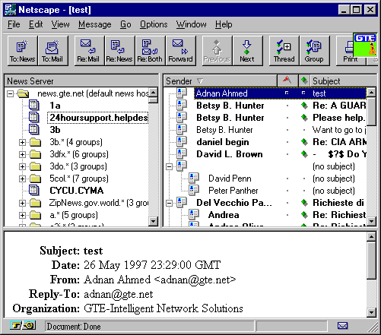Select the CYCU.CYMA newsgroup icon
This screenshot has width=381, height=335.
pyautogui.click(x=33, y=190)
